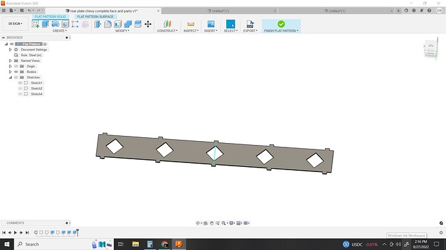Click the Export DXF icon
The width and height of the screenshot is (446, 250).
[x=250, y=24]
